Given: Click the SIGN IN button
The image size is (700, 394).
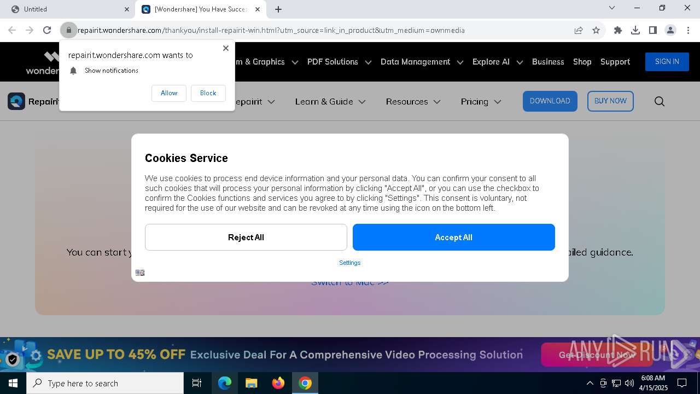Looking at the screenshot, I should pos(667,62).
